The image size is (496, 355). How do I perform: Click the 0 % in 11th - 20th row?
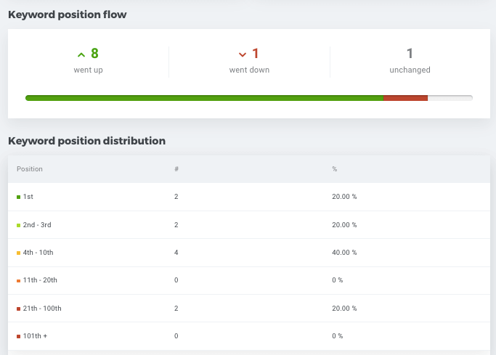coord(337,280)
